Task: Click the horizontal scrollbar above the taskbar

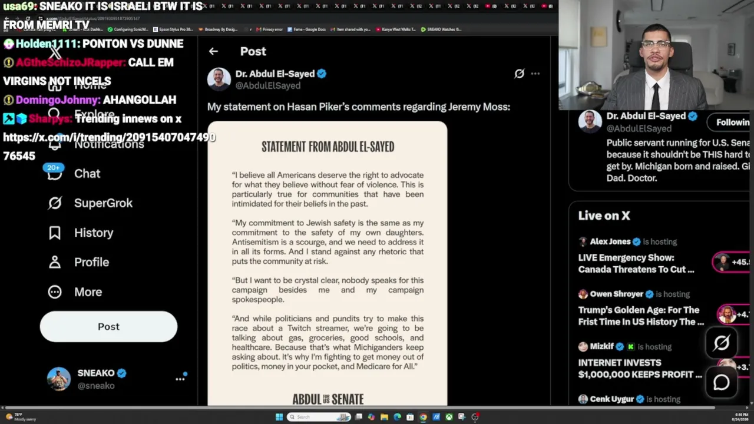Action: pos(359,408)
